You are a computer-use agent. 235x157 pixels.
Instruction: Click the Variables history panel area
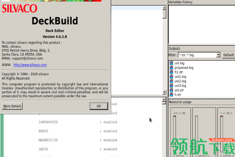click(202, 25)
